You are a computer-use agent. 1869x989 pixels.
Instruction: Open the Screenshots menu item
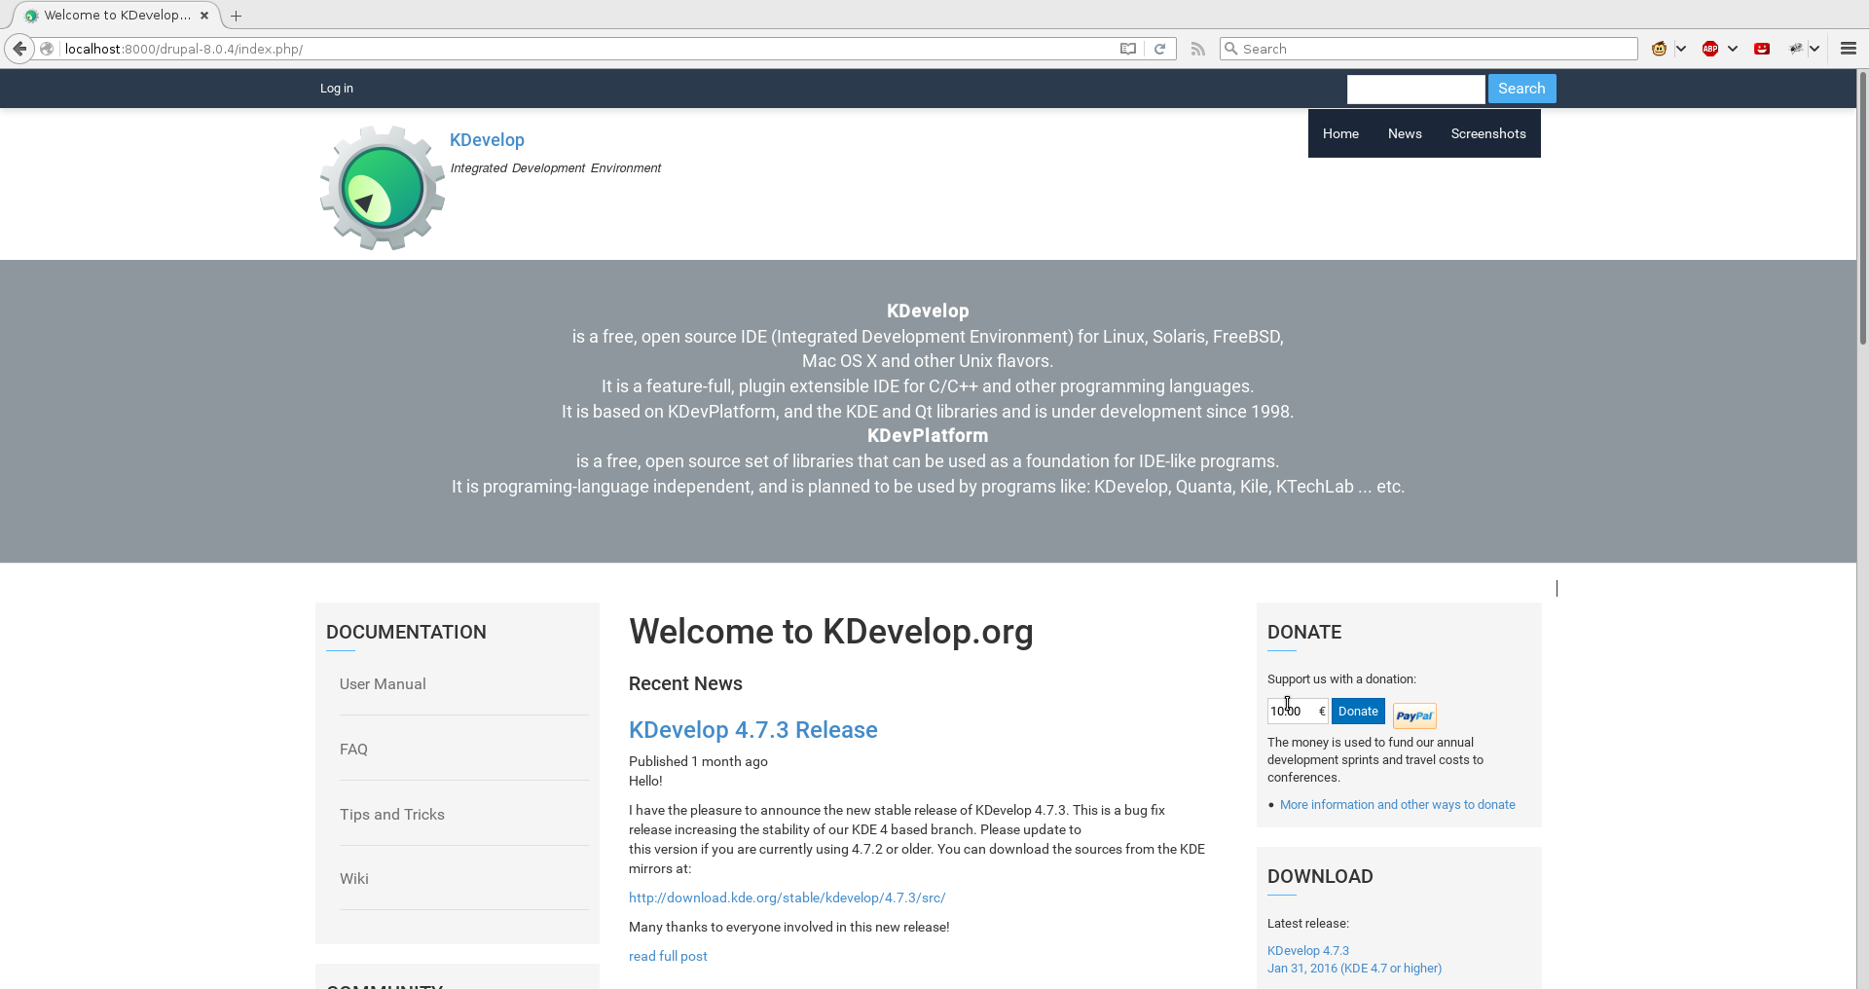pyautogui.click(x=1488, y=134)
